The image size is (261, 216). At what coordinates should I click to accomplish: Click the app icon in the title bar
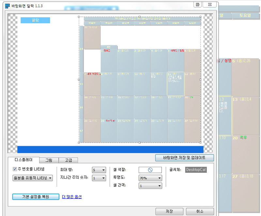click(7, 6)
